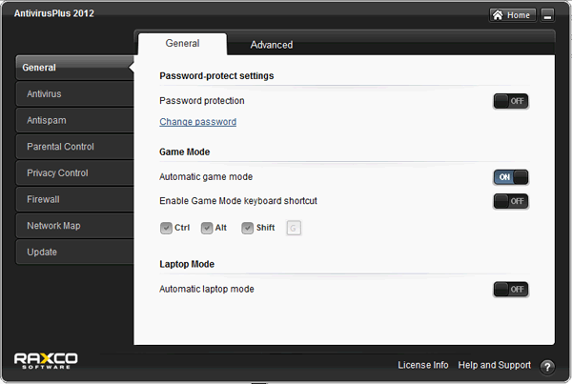Click the Home button in the title bar
Image resolution: width=572 pixels, height=384 pixels.
512,14
